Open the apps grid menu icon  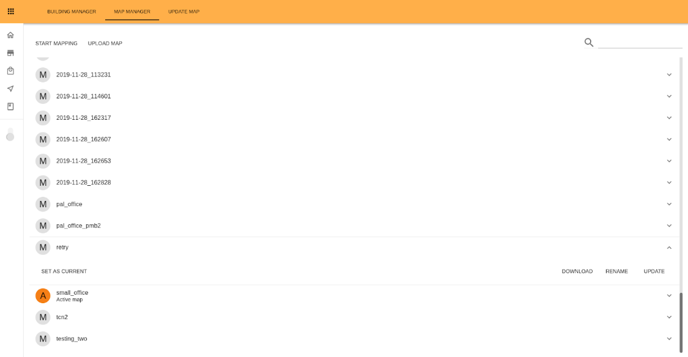point(11,12)
